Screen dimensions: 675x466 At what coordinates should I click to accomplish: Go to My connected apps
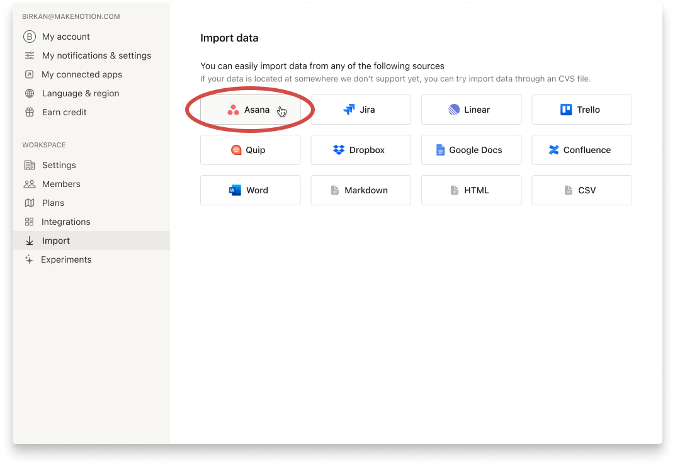coord(82,74)
